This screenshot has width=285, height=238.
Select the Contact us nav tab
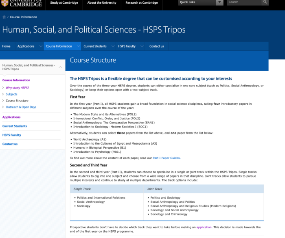(156, 46)
